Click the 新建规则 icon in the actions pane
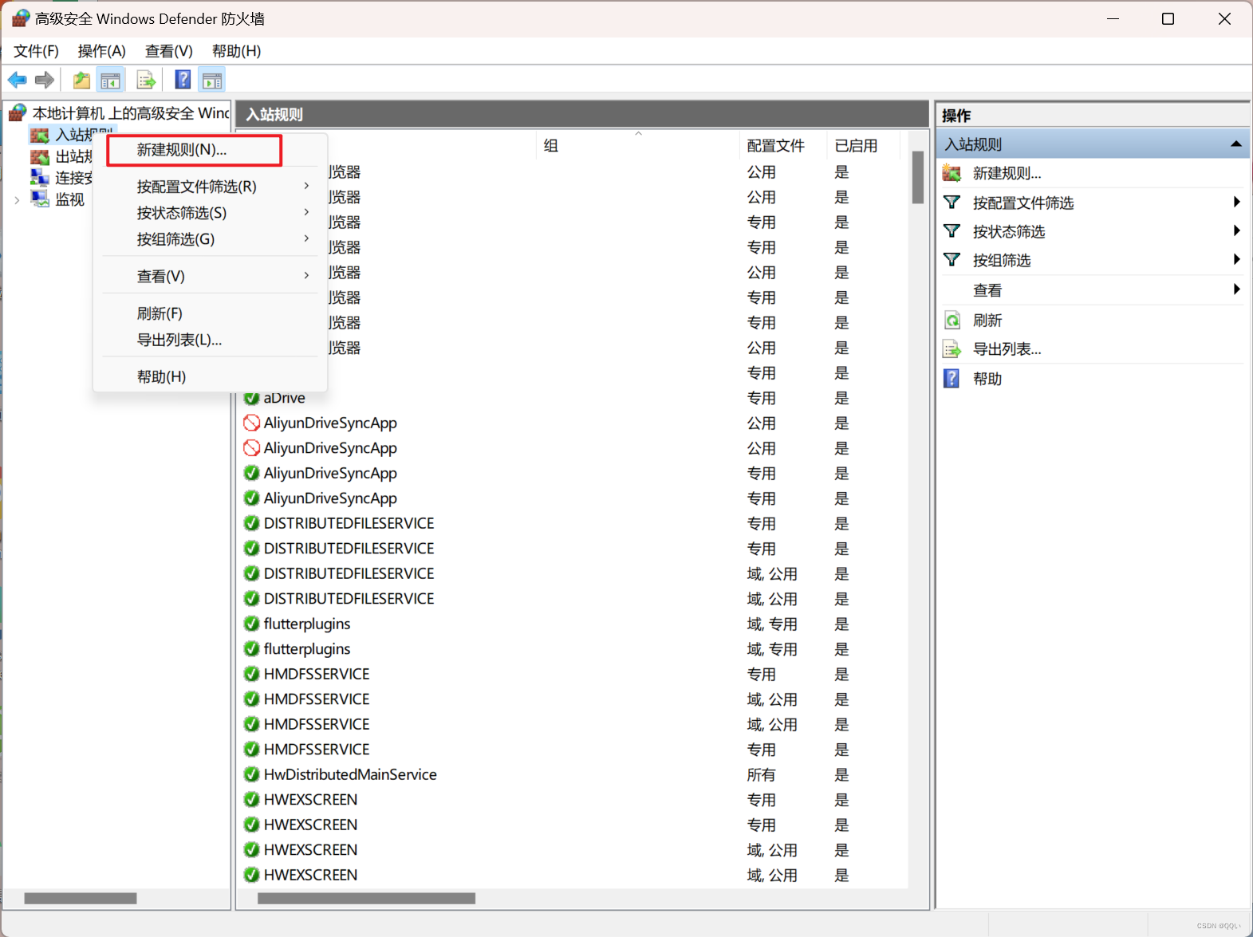The width and height of the screenshot is (1253, 937). pyautogui.click(x=952, y=173)
